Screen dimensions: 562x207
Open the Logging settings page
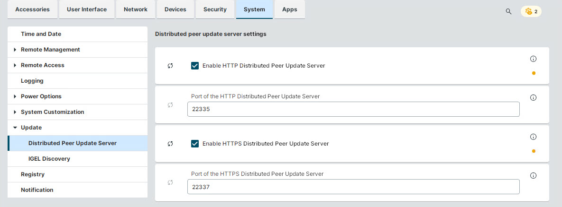[77, 81]
